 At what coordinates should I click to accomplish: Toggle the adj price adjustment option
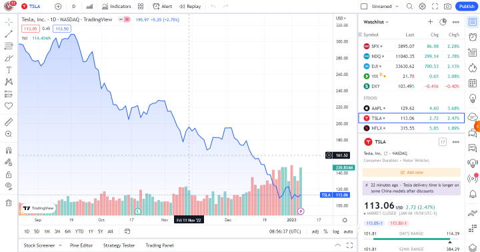point(315,231)
